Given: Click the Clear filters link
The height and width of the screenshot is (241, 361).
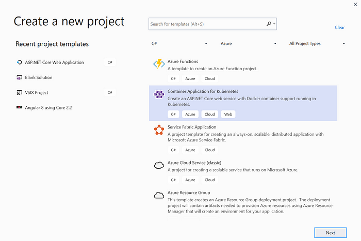Looking at the screenshot, I should pos(339,27).
